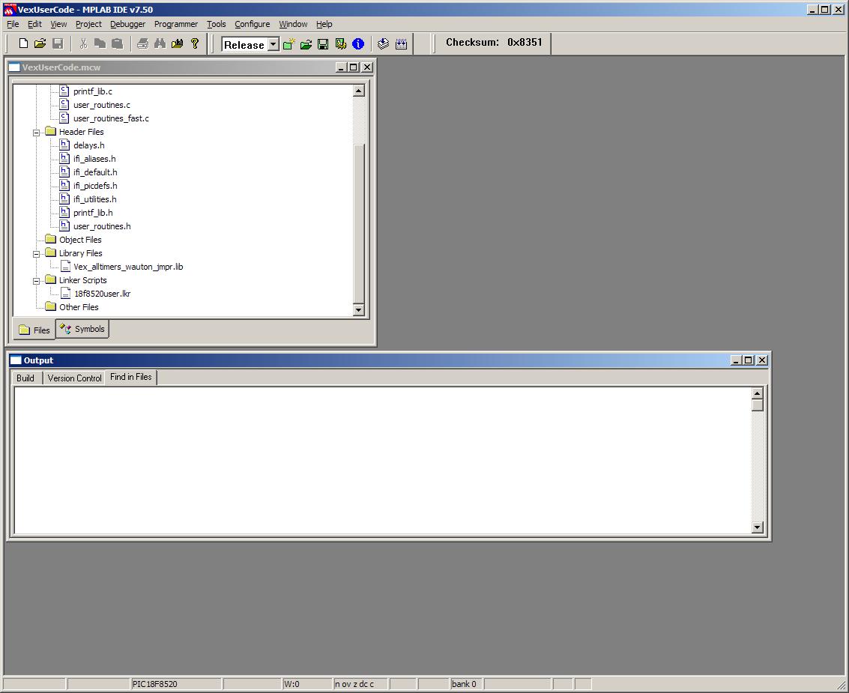Click the New Project icon on the toolbar
The image size is (849, 693).
(287, 43)
